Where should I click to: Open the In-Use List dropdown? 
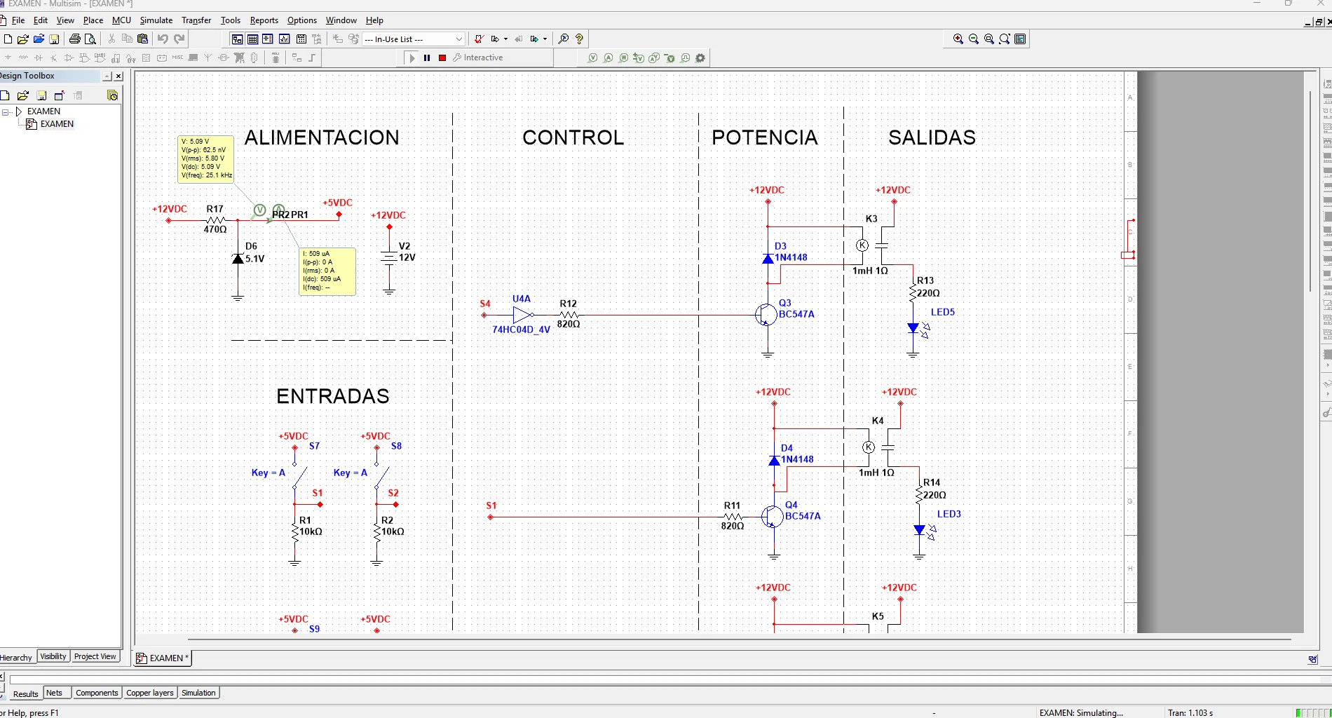(x=458, y=39)
